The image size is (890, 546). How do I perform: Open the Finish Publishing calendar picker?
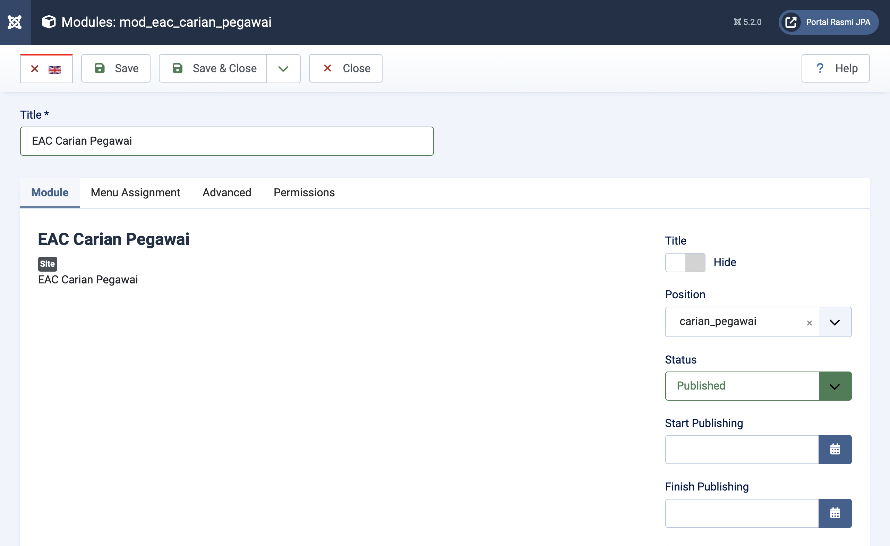click(x=835, y=513)
